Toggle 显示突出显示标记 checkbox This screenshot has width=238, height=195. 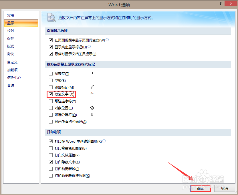point(51,47)
